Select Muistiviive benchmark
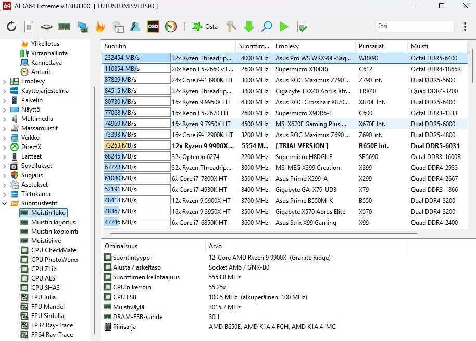Screen dimensions: 476x341 pyautogui.click(x=46, y=241)
